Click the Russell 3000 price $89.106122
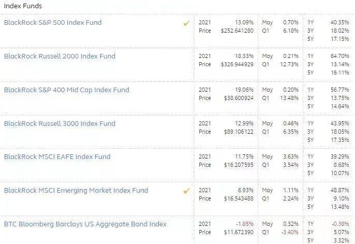The image size is (355, 244). [239, 132]
